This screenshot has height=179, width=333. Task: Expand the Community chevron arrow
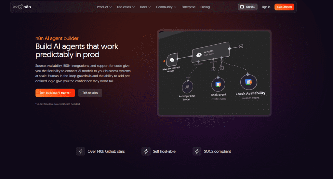tap(175, 7)
